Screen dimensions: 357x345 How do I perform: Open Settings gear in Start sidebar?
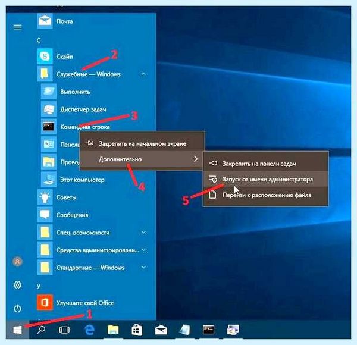pyautogui.click(x=17, y=285)
